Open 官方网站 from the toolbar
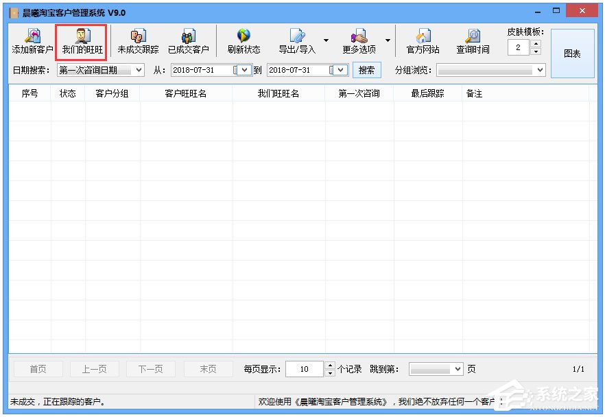Viewport: 605px width, 417px height. coord(423,42)
